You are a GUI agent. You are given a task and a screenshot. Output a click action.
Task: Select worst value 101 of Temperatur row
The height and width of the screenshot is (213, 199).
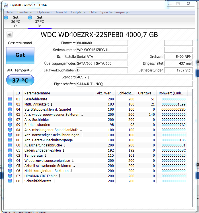point(131,155)
